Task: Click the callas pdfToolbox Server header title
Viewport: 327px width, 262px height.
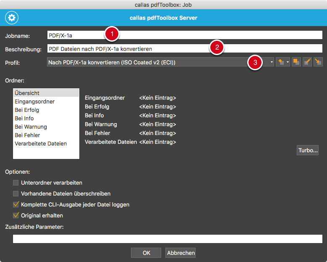Action: 164,18
